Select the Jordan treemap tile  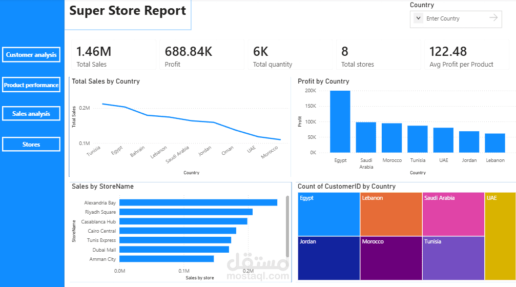329,258
